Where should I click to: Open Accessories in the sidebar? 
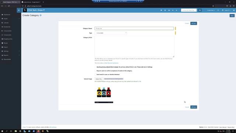tap(7, 27)
